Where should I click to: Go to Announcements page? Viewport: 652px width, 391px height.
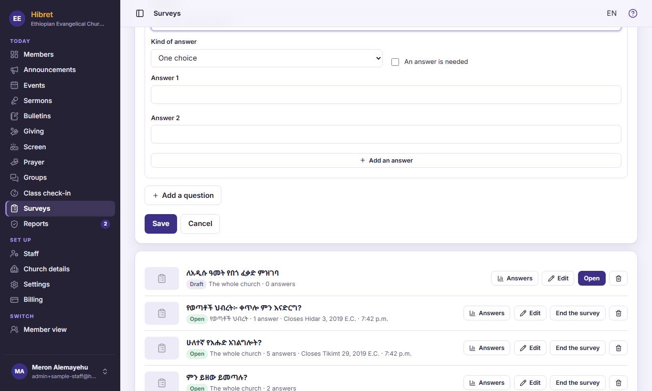[60, 70]
